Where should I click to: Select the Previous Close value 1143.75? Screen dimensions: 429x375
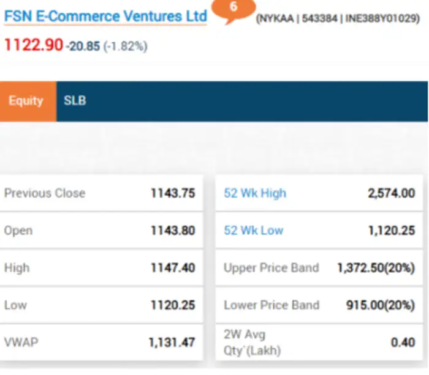click(x=173, y=193)
